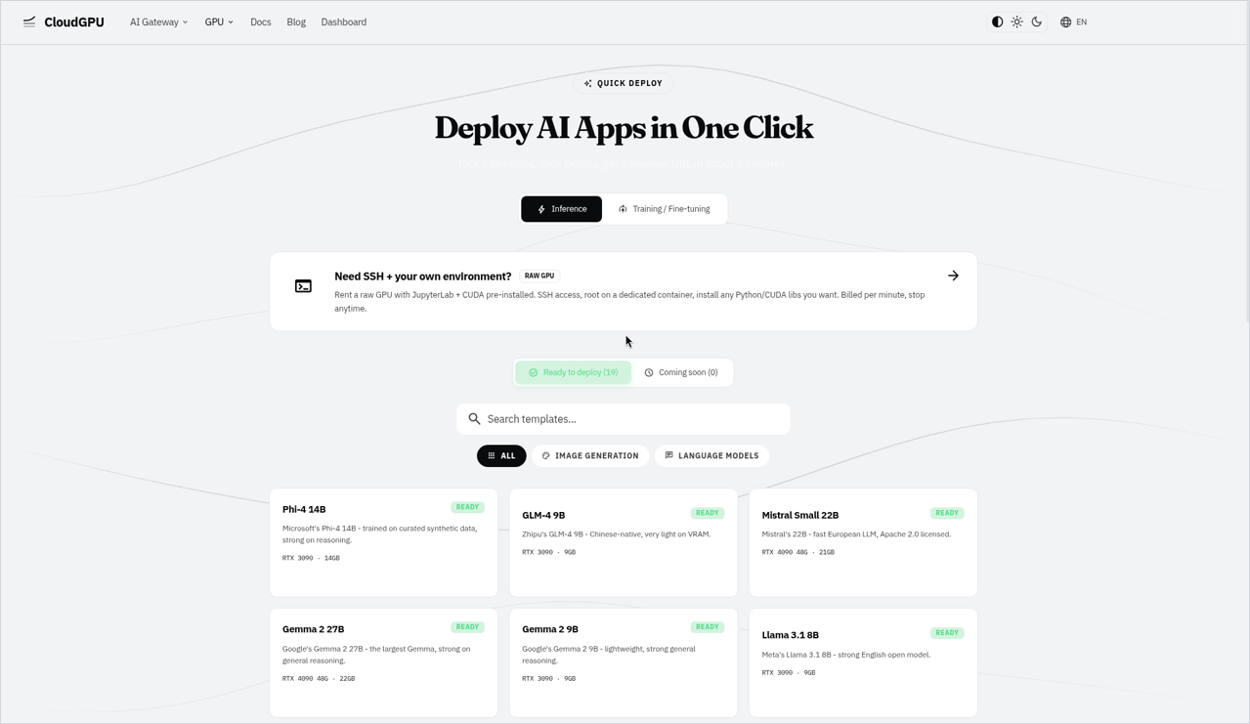Click the globe language icon
This screenshot has height=724, width=1250.
click(1065, 21)
